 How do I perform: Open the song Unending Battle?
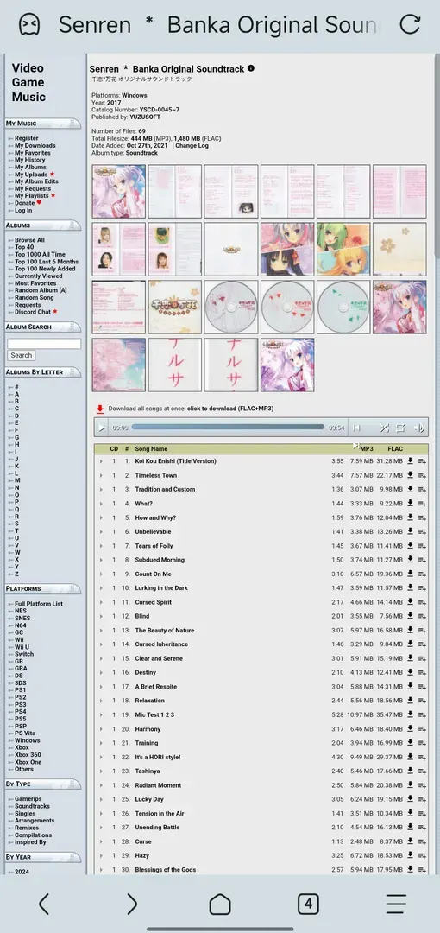tap(157, 827)
